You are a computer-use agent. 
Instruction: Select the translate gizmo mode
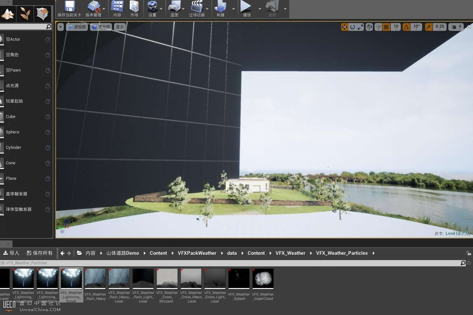pyautogui.click(x=345, y=27)
